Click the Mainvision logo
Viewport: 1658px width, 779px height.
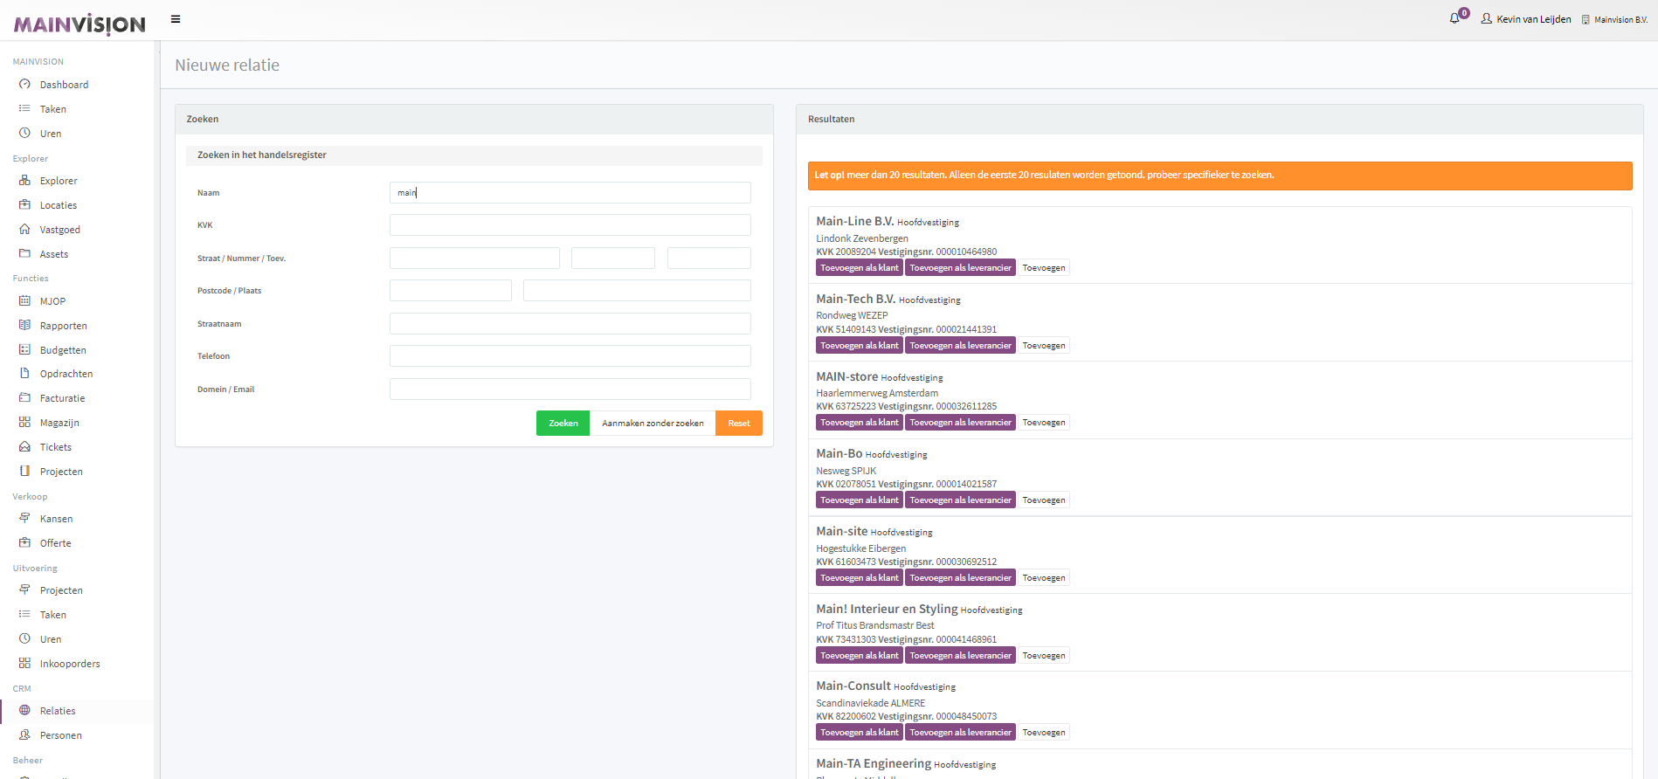click(x=79, y=24)
